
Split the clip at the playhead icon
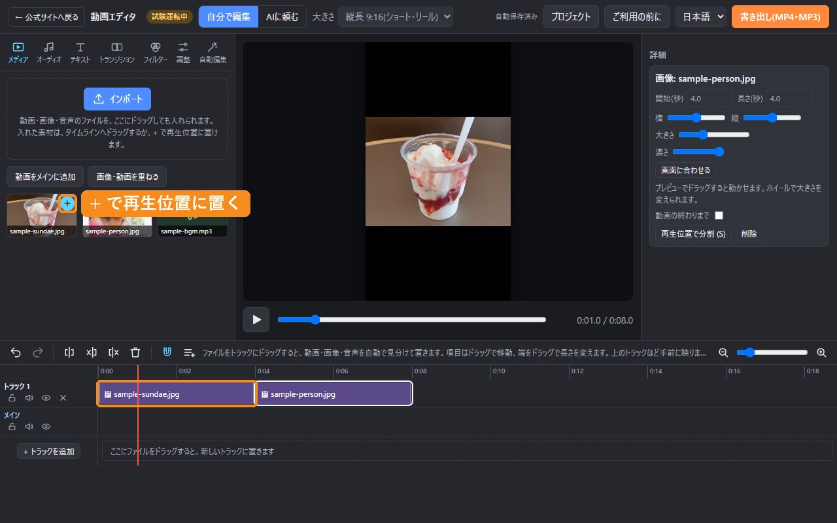(x=69, y=352)
